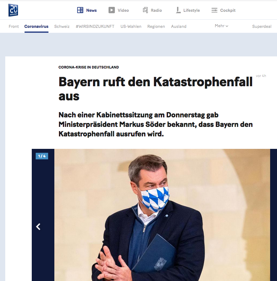The image size is (277, 281).
Task: Click the 20 Minuten logo
Action: coord(13,10)
